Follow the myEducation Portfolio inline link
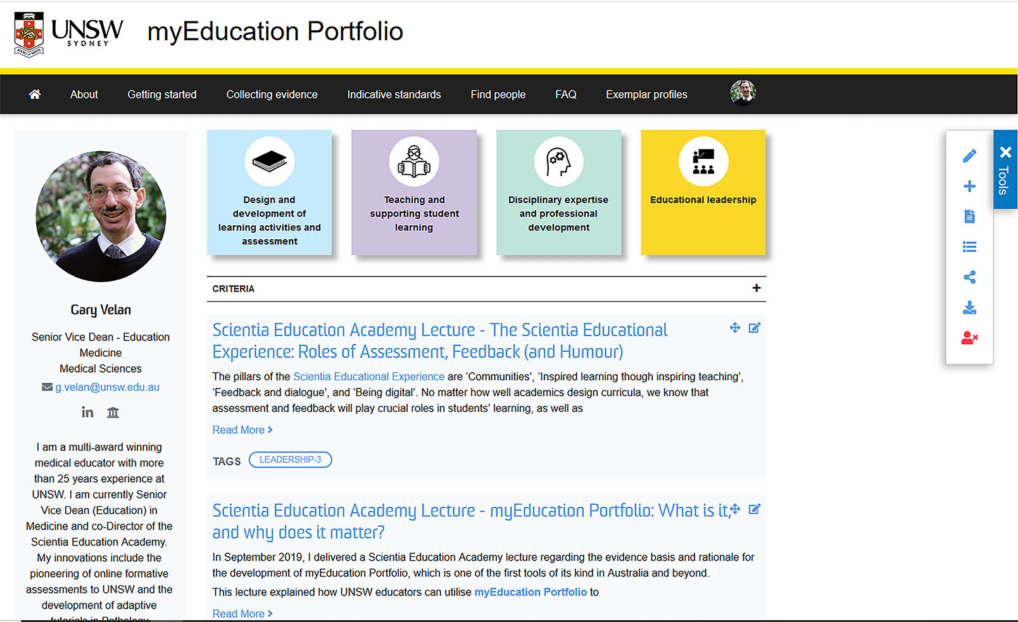 [x=531, y=592]
